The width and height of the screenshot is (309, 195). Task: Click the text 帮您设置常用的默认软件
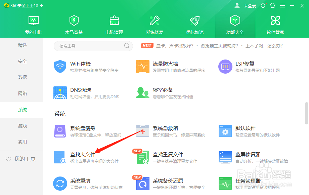[x=258, y=135]
